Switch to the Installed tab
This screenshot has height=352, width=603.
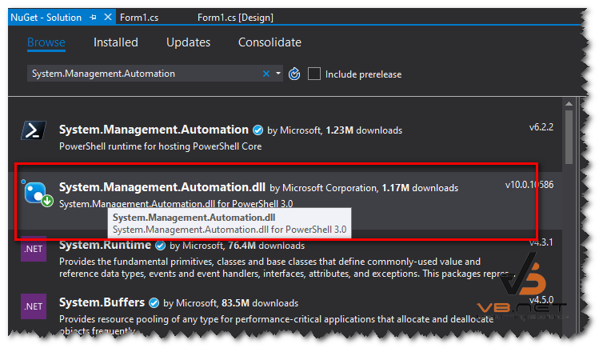tap(116, 42)
